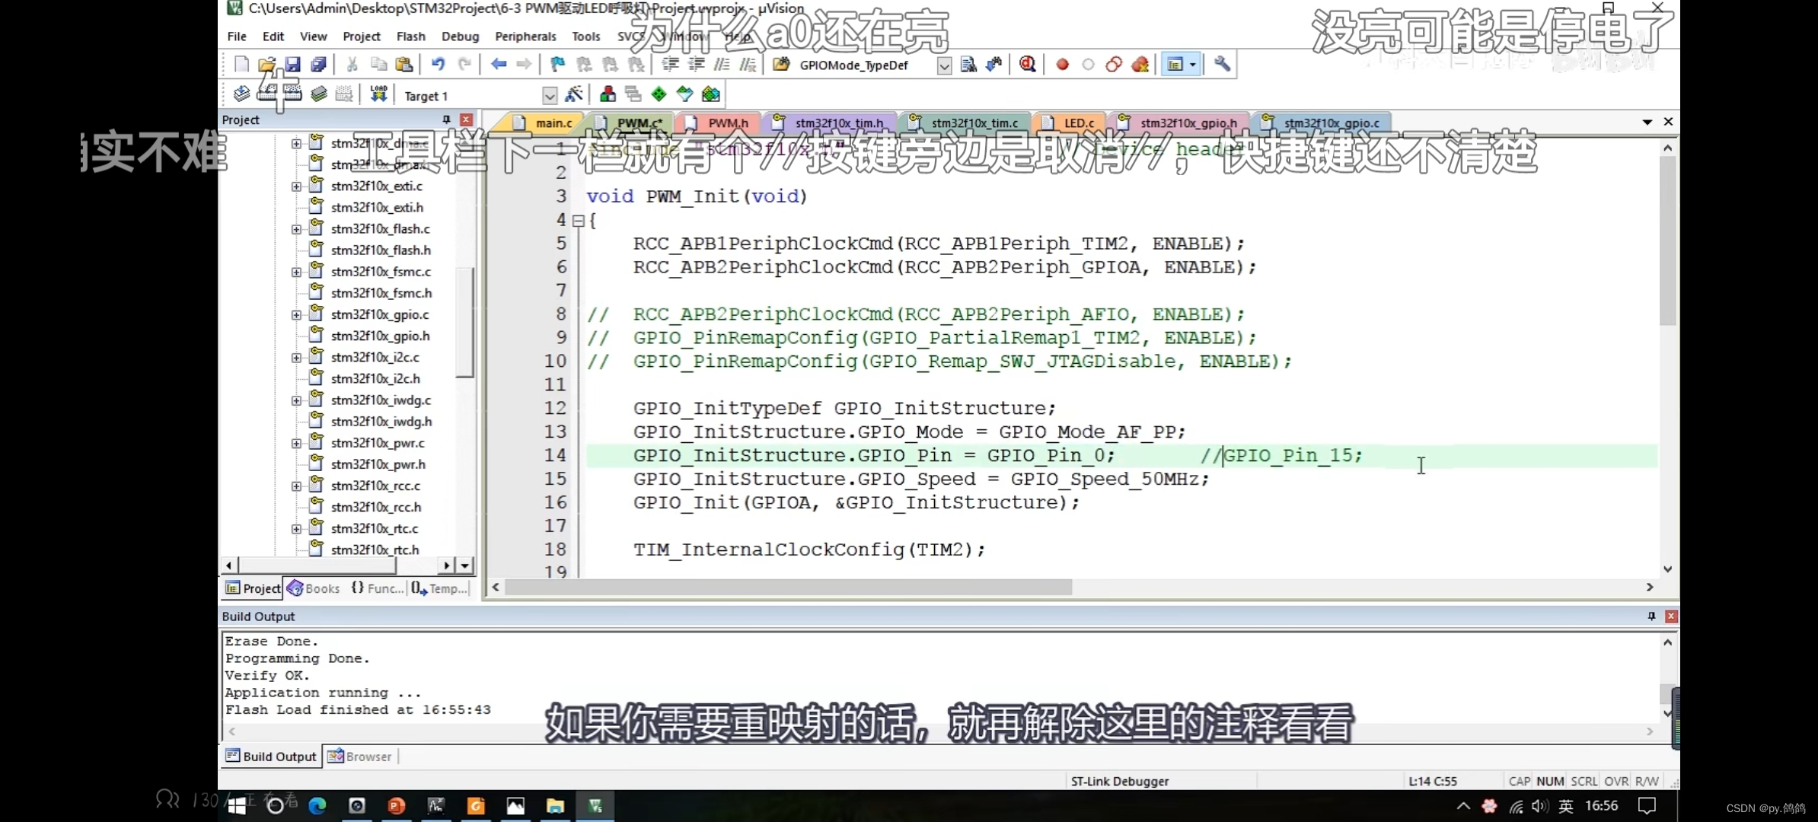Download code to flash memory
Viewport: 1818px width, 822px height.
(378, 94)
